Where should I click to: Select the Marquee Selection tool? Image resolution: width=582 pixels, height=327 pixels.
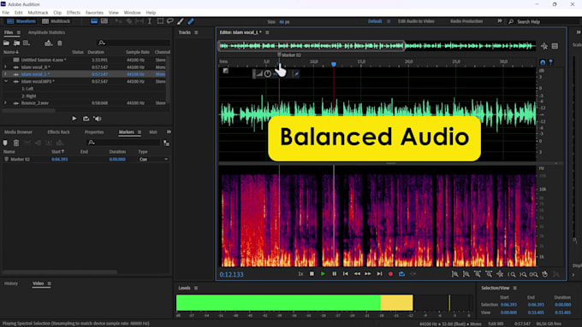coord(160,21)
